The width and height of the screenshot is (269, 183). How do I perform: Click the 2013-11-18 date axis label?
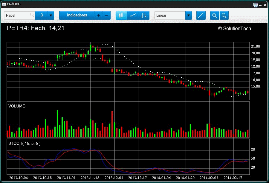[90, 178]
